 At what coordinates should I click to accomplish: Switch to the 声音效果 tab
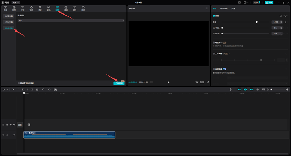pos(225,8)
